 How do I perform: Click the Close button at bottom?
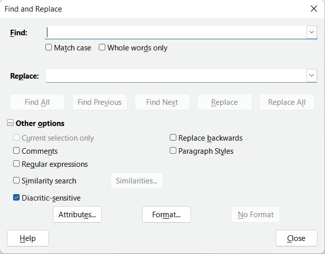[x=296, y=238]
